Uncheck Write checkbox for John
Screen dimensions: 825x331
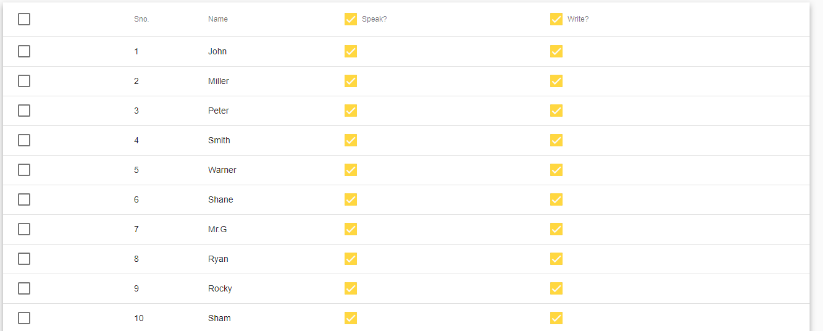pos(556,51)
